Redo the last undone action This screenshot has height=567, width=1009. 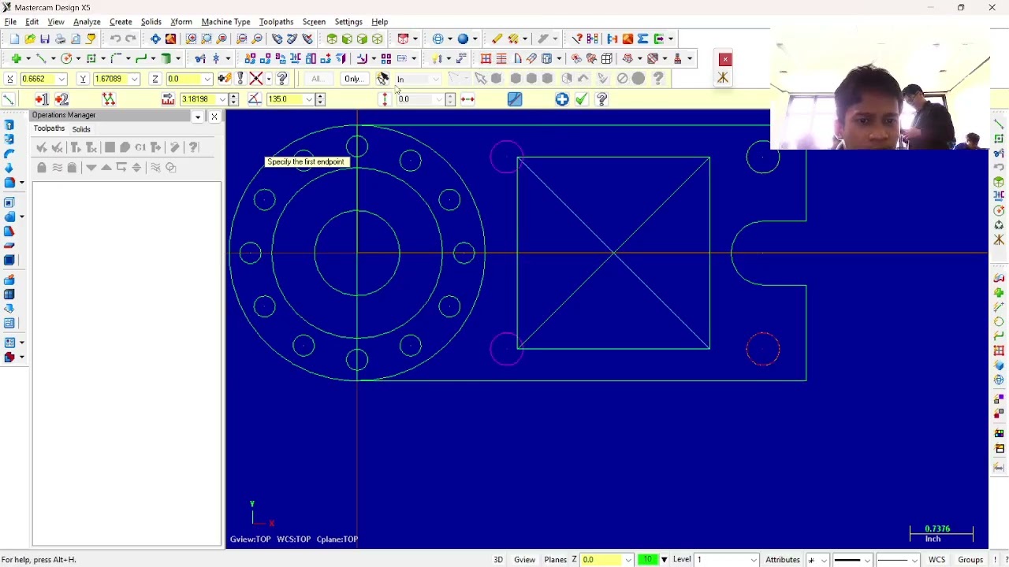pos(130,39)
